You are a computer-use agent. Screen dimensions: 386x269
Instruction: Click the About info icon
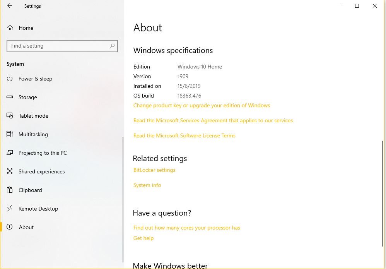pyautogui.click(x=9, y=227)
